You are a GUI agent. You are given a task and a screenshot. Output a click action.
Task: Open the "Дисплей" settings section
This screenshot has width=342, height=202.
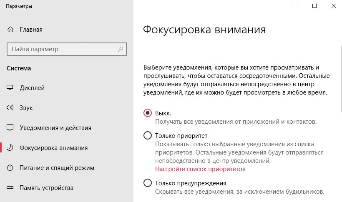pyautogui.click(x=32, y=88)
